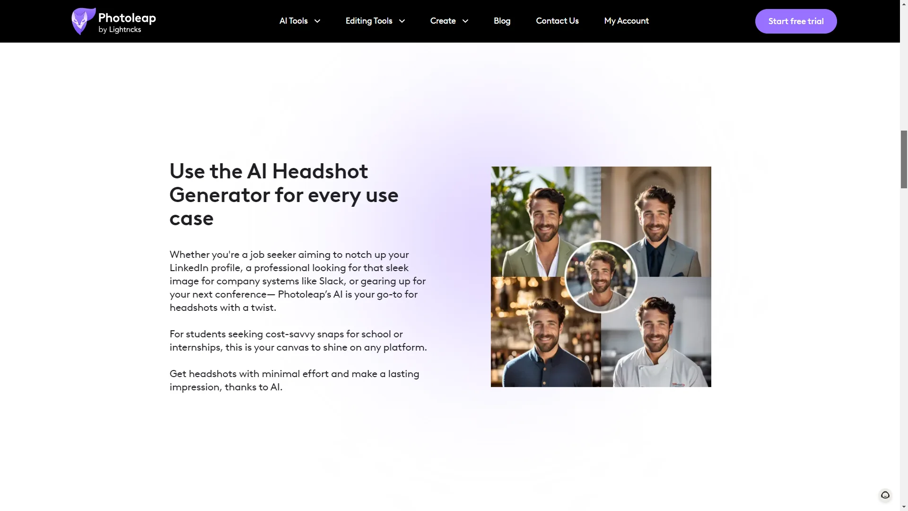Click the Start free trial button

pos(796,21)
